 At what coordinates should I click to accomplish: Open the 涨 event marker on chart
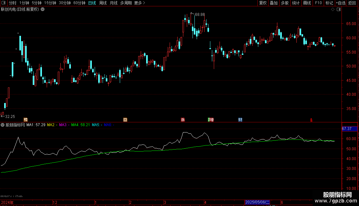(x=183, y=120)
